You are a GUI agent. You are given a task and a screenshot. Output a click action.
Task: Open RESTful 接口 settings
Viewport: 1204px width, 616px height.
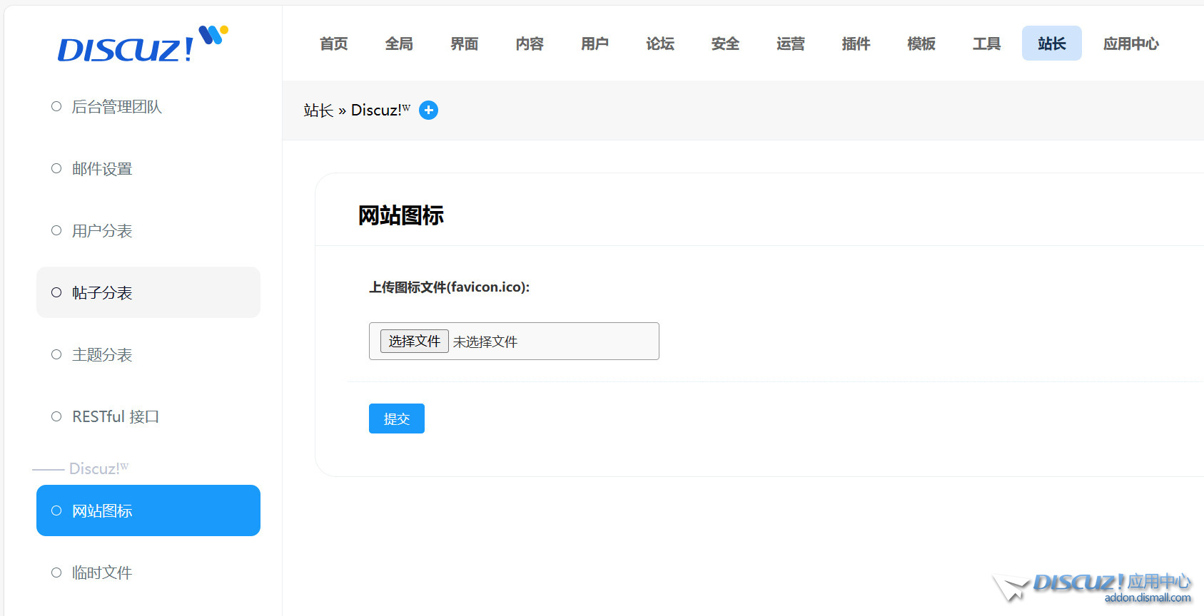[115, 417]
